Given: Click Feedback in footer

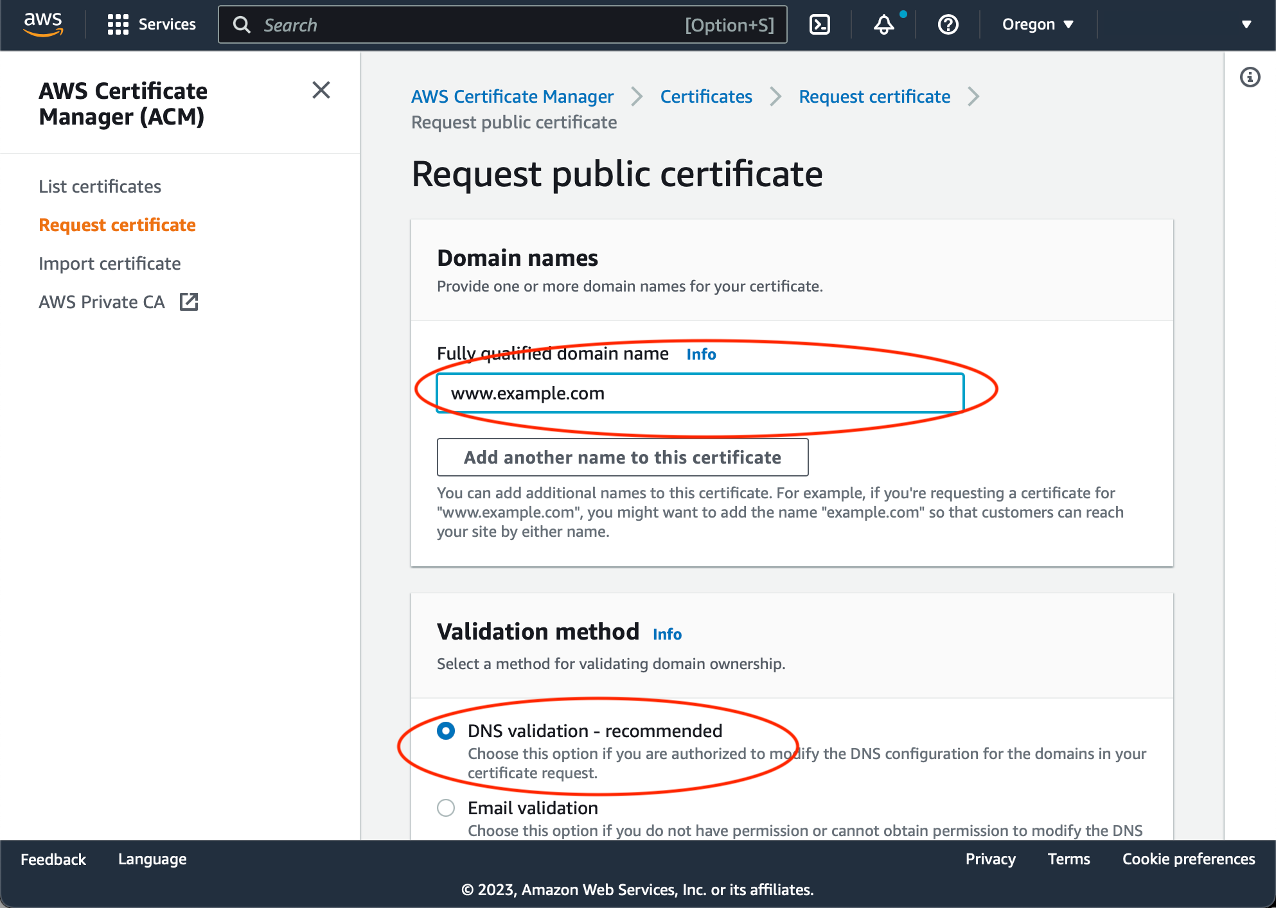Looking at the screenshot, I should coord(53,859).
